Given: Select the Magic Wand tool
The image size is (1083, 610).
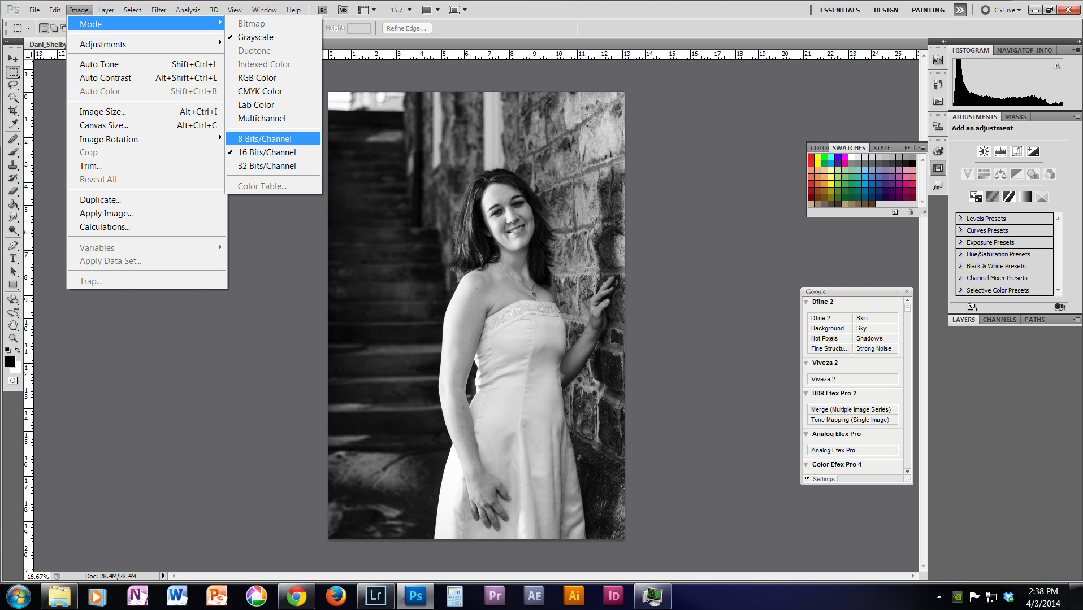Looking at the screenshot, I should 13,98.
